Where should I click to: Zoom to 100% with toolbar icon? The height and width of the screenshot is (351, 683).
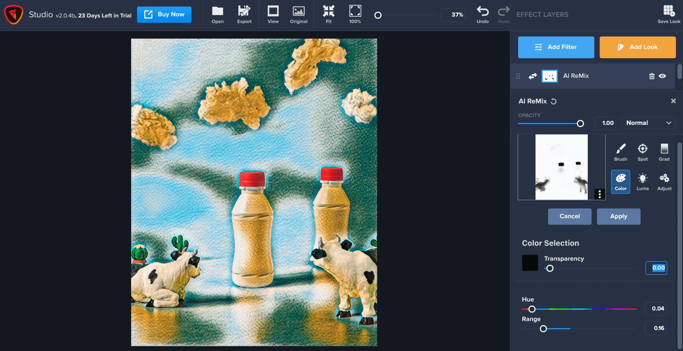[x=355, y=15]
